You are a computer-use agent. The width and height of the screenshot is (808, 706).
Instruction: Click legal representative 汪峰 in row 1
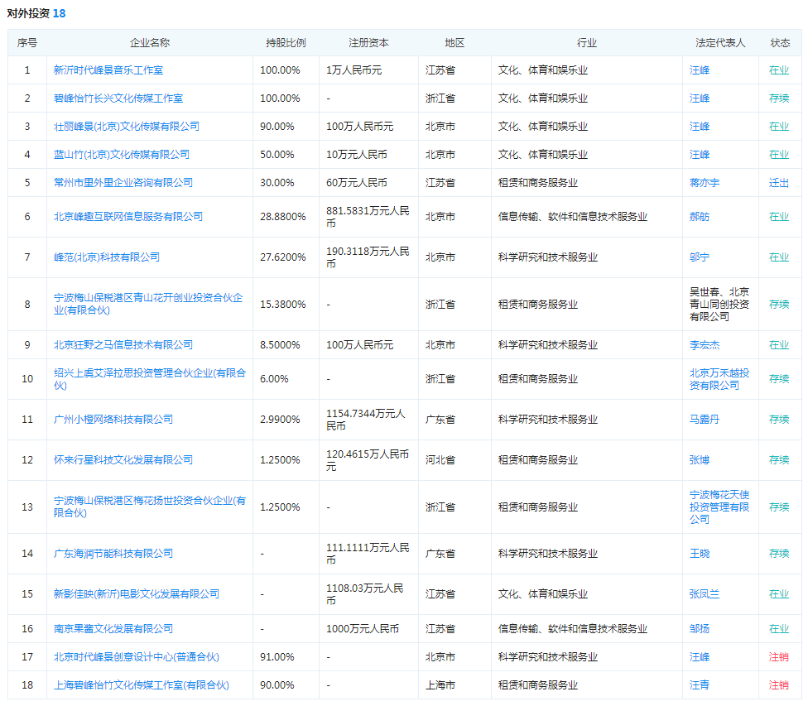701,70
